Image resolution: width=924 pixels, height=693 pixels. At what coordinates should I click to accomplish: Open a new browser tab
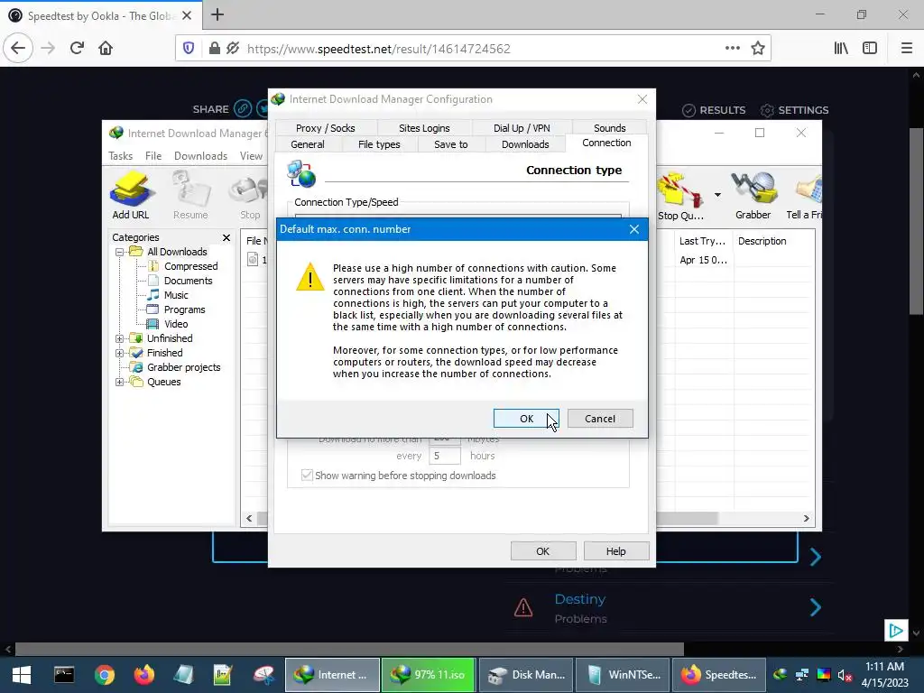pos(217,14)
